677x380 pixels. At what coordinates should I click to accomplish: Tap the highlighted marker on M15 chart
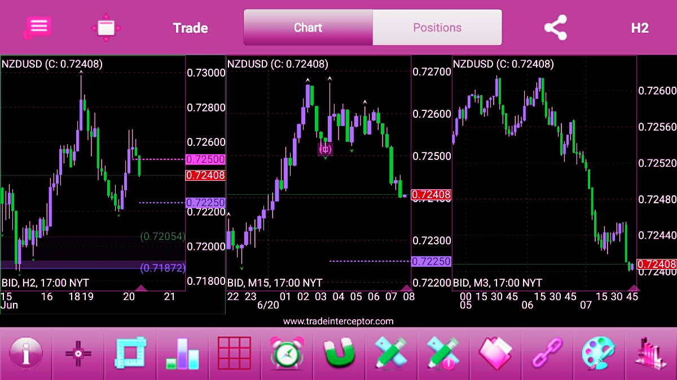pyautogui.click(x=325, y=149)
